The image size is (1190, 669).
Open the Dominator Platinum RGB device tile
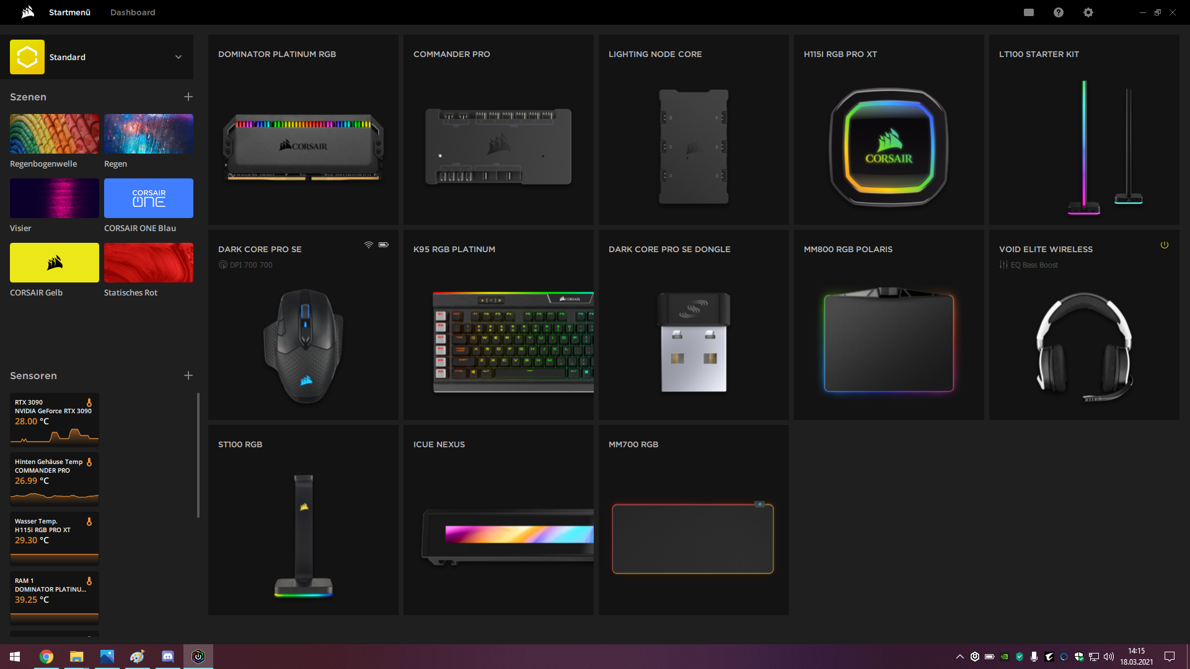click(x=303, y=129)
